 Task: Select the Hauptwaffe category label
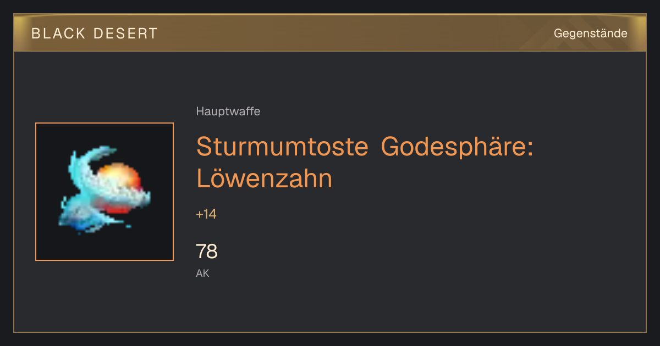coord(228,111)
